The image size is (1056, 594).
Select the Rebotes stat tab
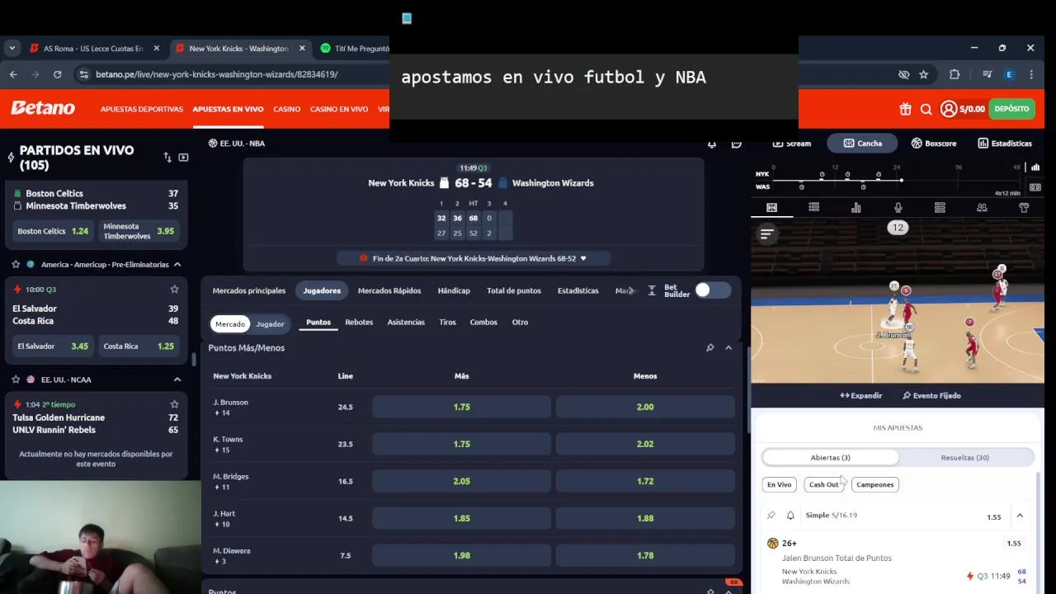(x=359, y=322)
